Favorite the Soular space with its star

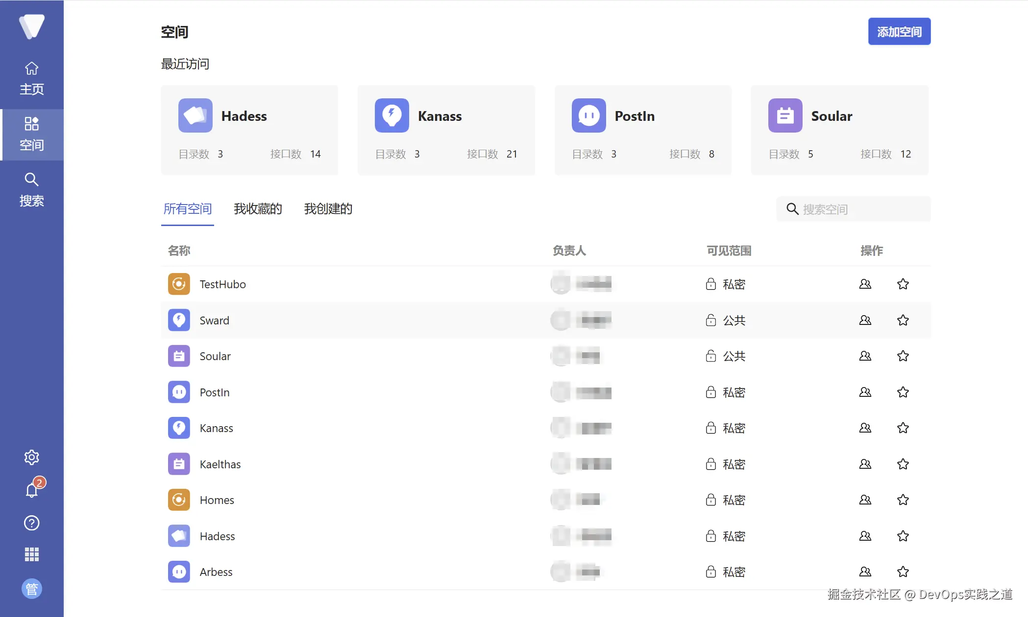(x=903, y=356)
